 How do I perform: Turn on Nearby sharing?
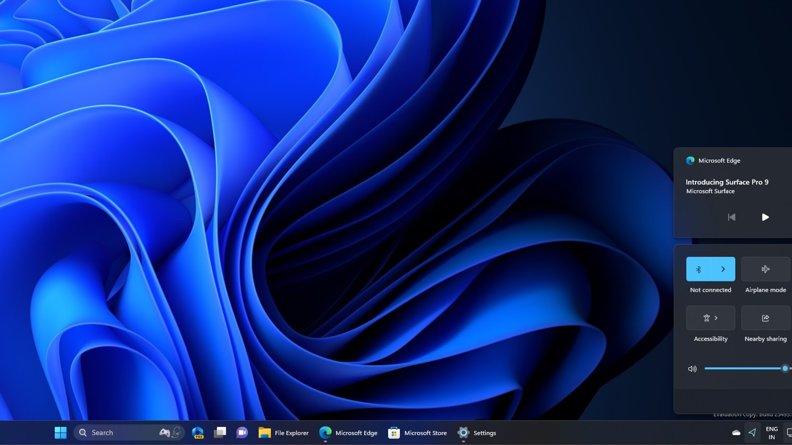click(765, 318)
